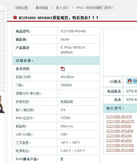
Task: Open FPGA（现场可编程门阵列）breadcrumb
Action: [95, 8]
